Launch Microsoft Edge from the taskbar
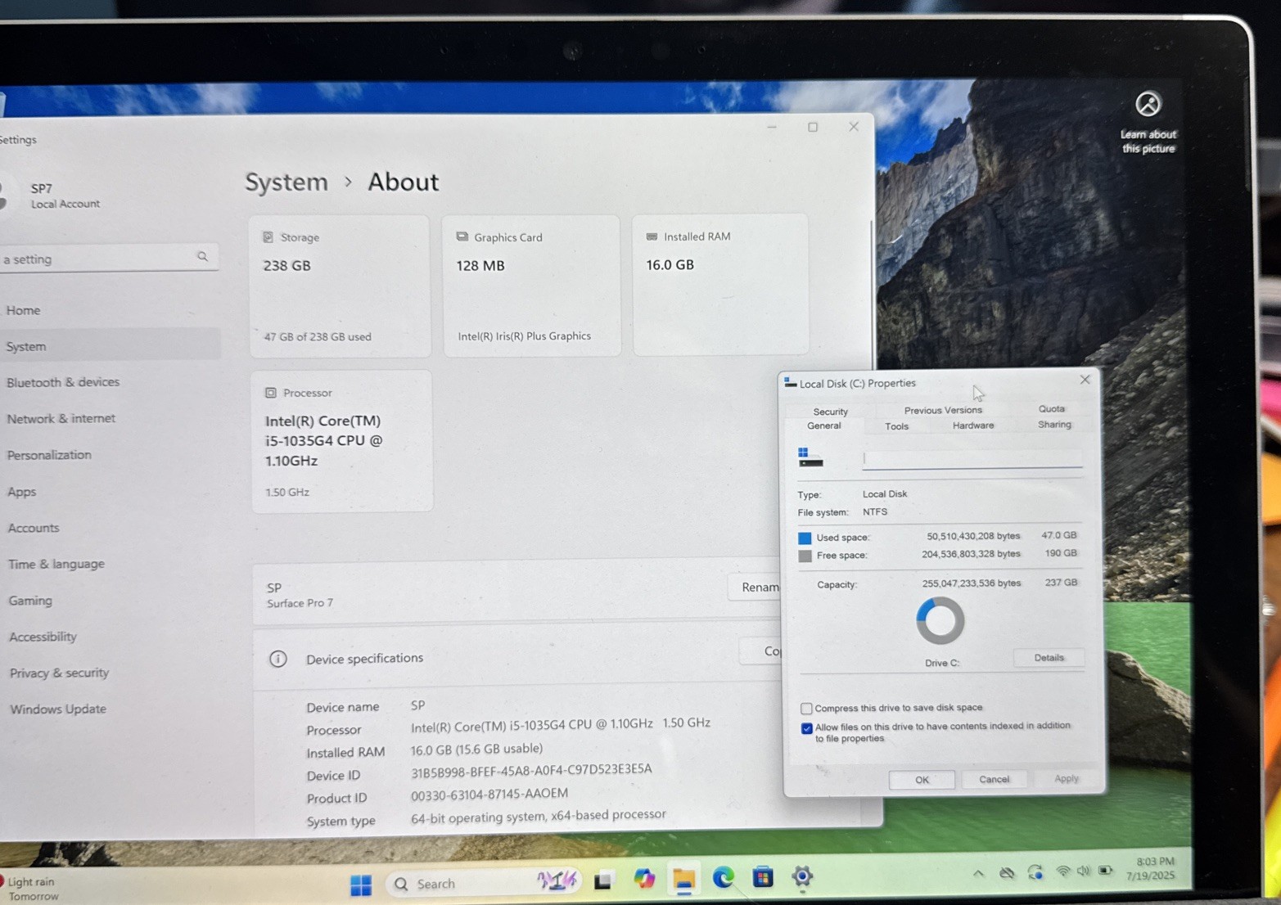This screenshot has height=905, width=1281. point(724,877)
